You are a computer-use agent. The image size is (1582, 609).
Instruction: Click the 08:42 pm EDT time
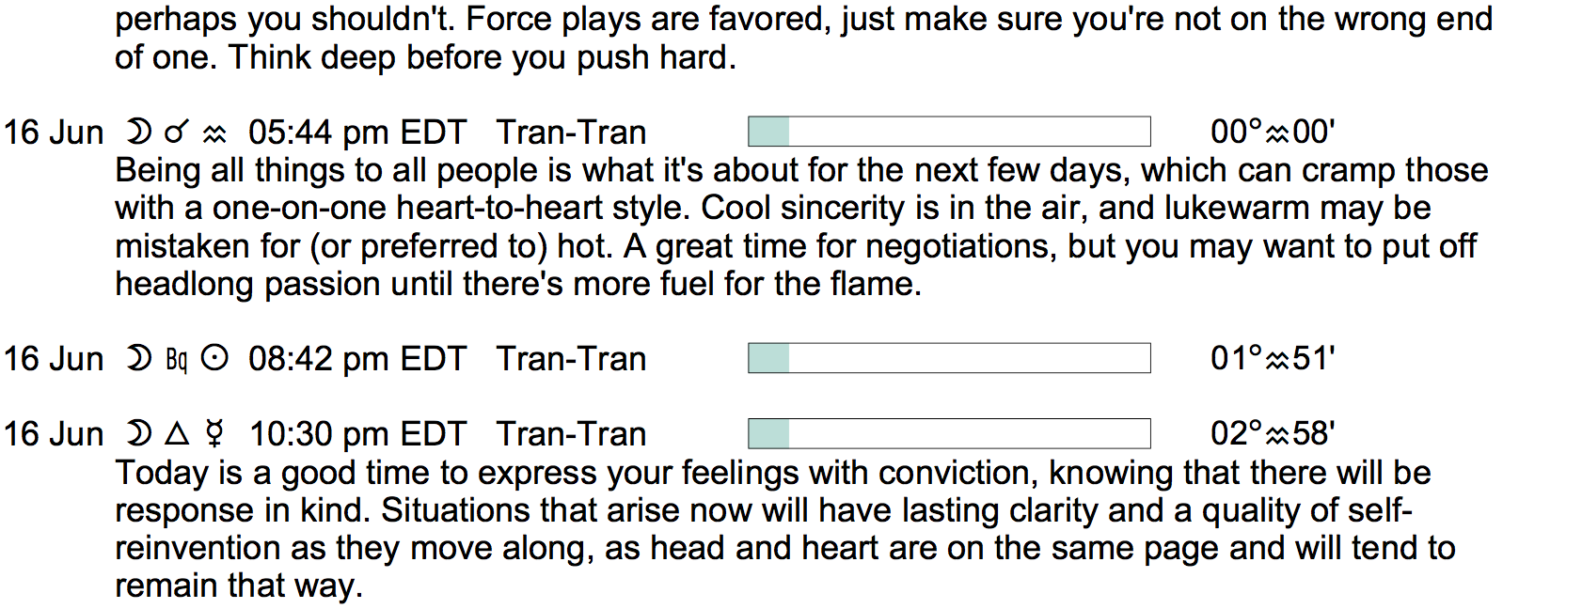(357, 359)
